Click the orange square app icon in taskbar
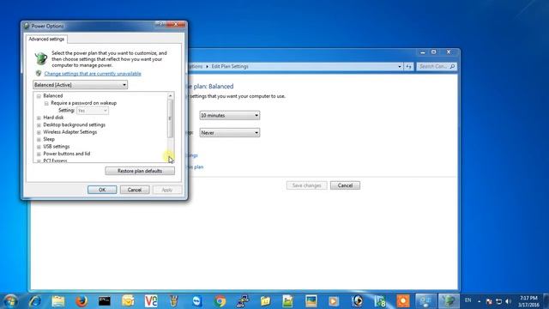549x309 pixels. tap(403, 301)
